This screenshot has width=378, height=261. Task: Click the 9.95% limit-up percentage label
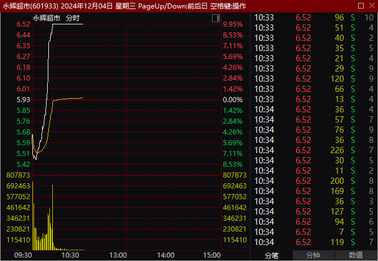tap(232, 24)
